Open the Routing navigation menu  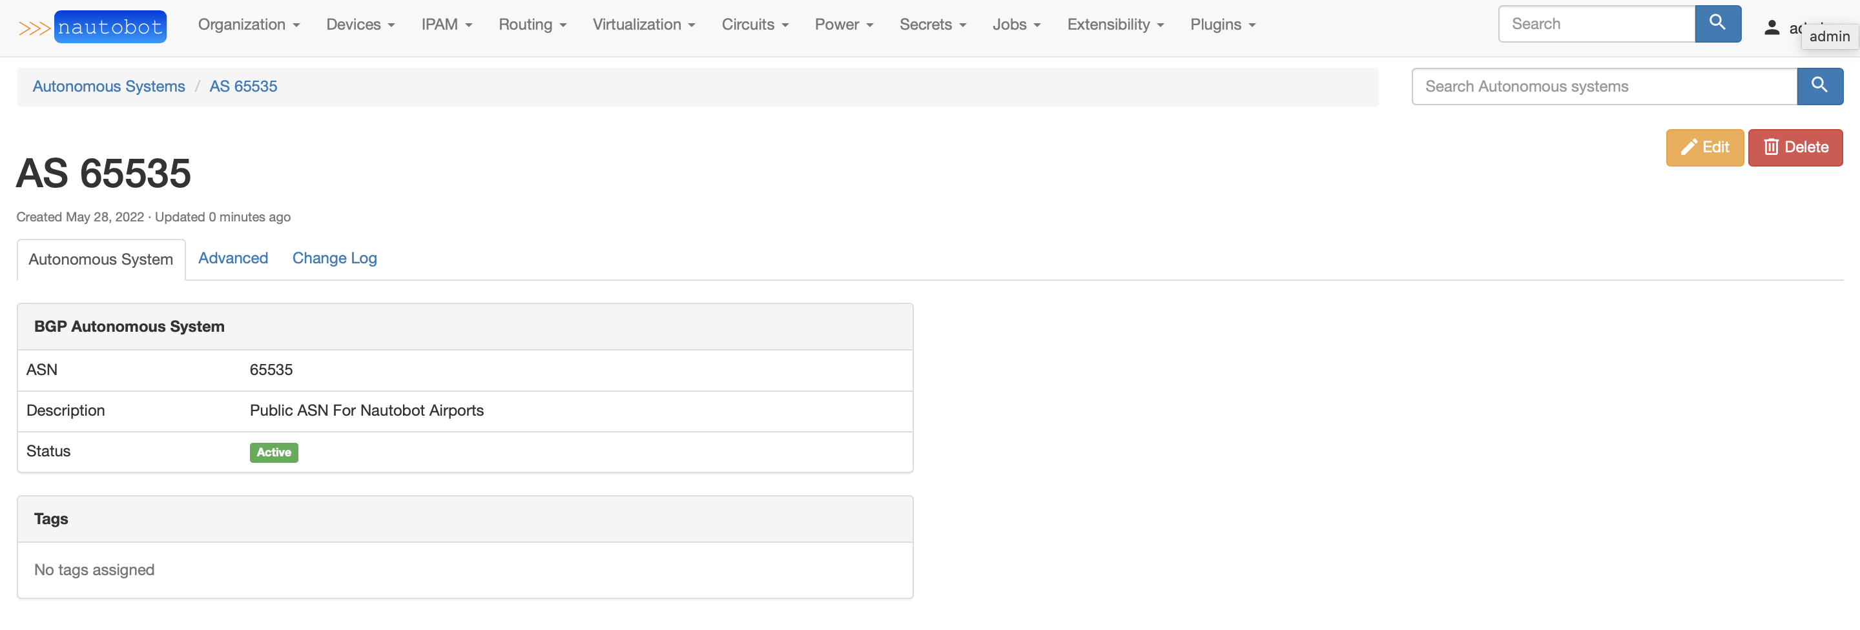(532, 25)
